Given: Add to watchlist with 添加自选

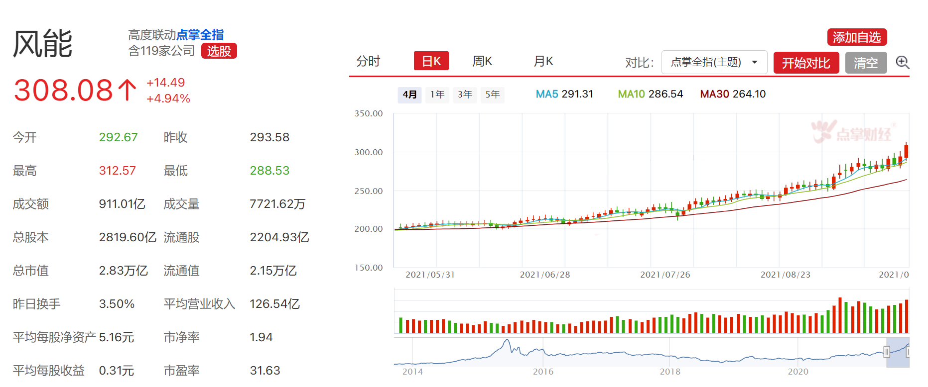Looking at the screenshot, I should pyautogui.click(x=857, y=37).
